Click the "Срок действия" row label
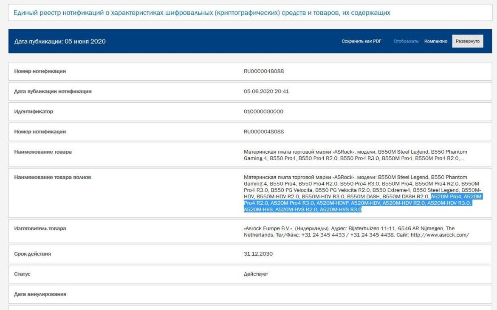 (32, 254)
